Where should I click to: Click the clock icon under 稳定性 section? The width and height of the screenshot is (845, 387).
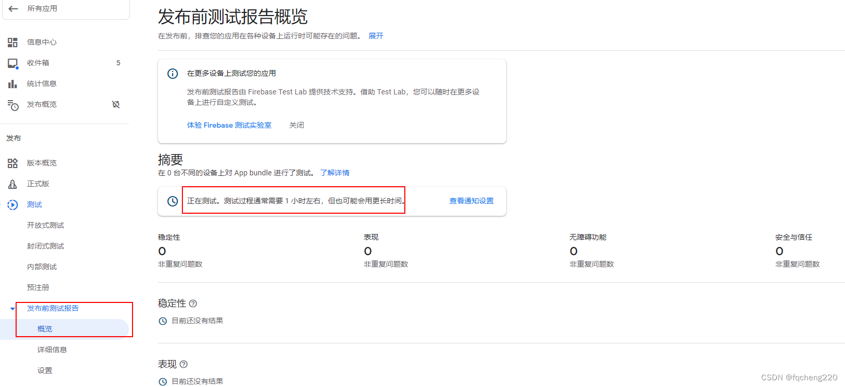tap(163, 321)
